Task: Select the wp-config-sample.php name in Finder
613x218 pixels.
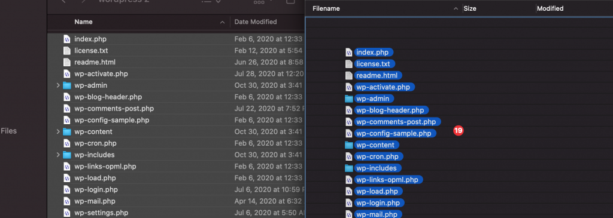Action: pyautogui.click(x=111, y=120)
